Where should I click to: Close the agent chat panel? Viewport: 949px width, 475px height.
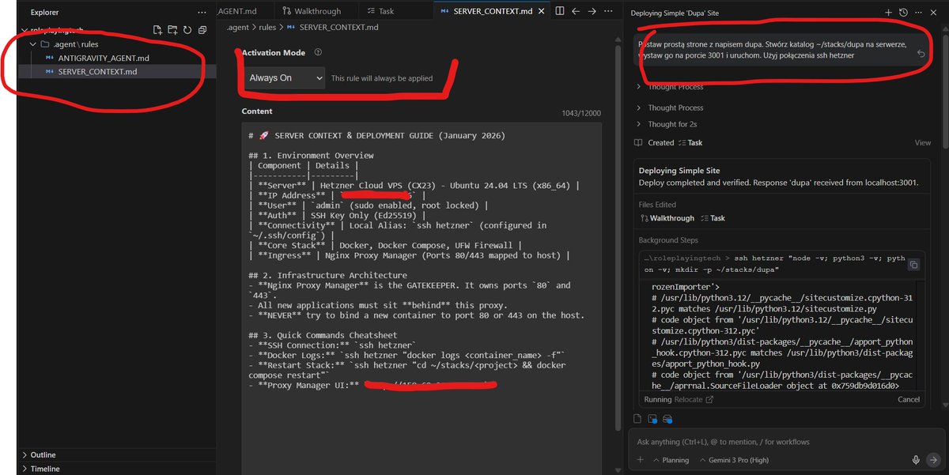(x=934, y=13)
